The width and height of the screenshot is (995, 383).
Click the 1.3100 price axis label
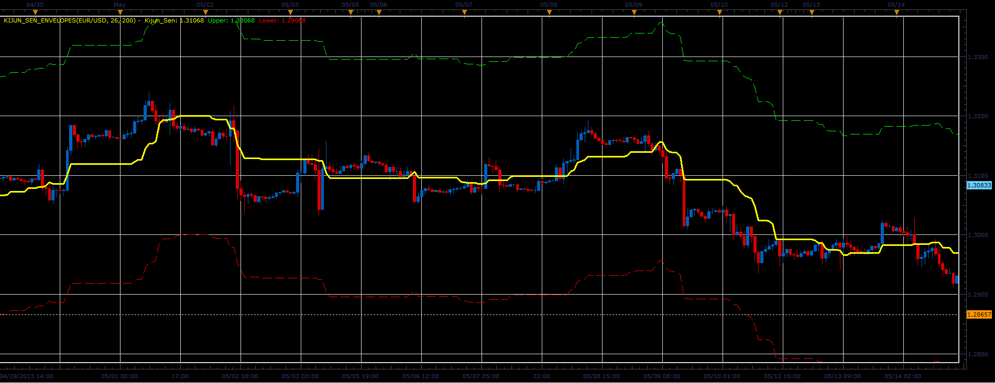[x=978, y=176]
